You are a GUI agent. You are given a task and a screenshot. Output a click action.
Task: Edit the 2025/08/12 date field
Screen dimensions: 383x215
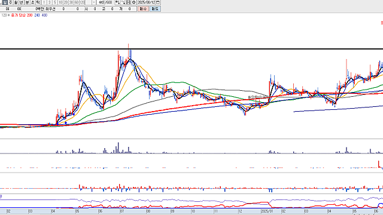coord(146,2)
